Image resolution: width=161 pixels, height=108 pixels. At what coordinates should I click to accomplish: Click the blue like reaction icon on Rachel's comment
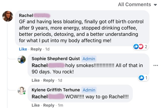(x=136, y=46)
